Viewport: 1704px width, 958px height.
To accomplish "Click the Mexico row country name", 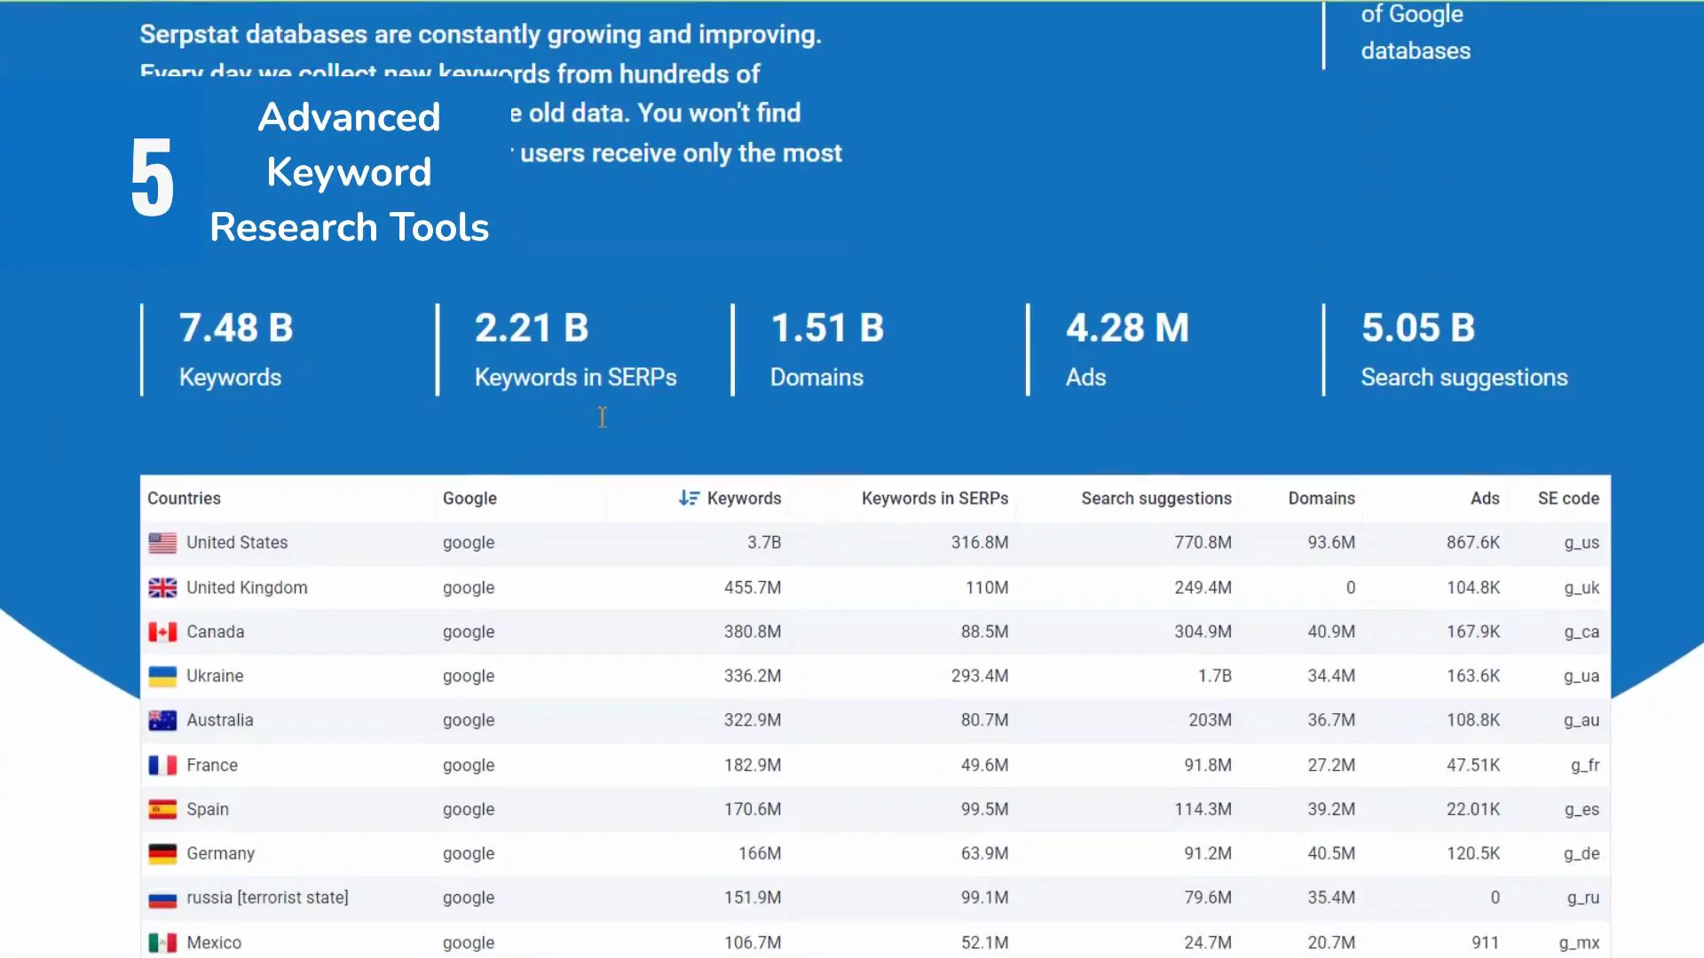I will tap(214, 943).
